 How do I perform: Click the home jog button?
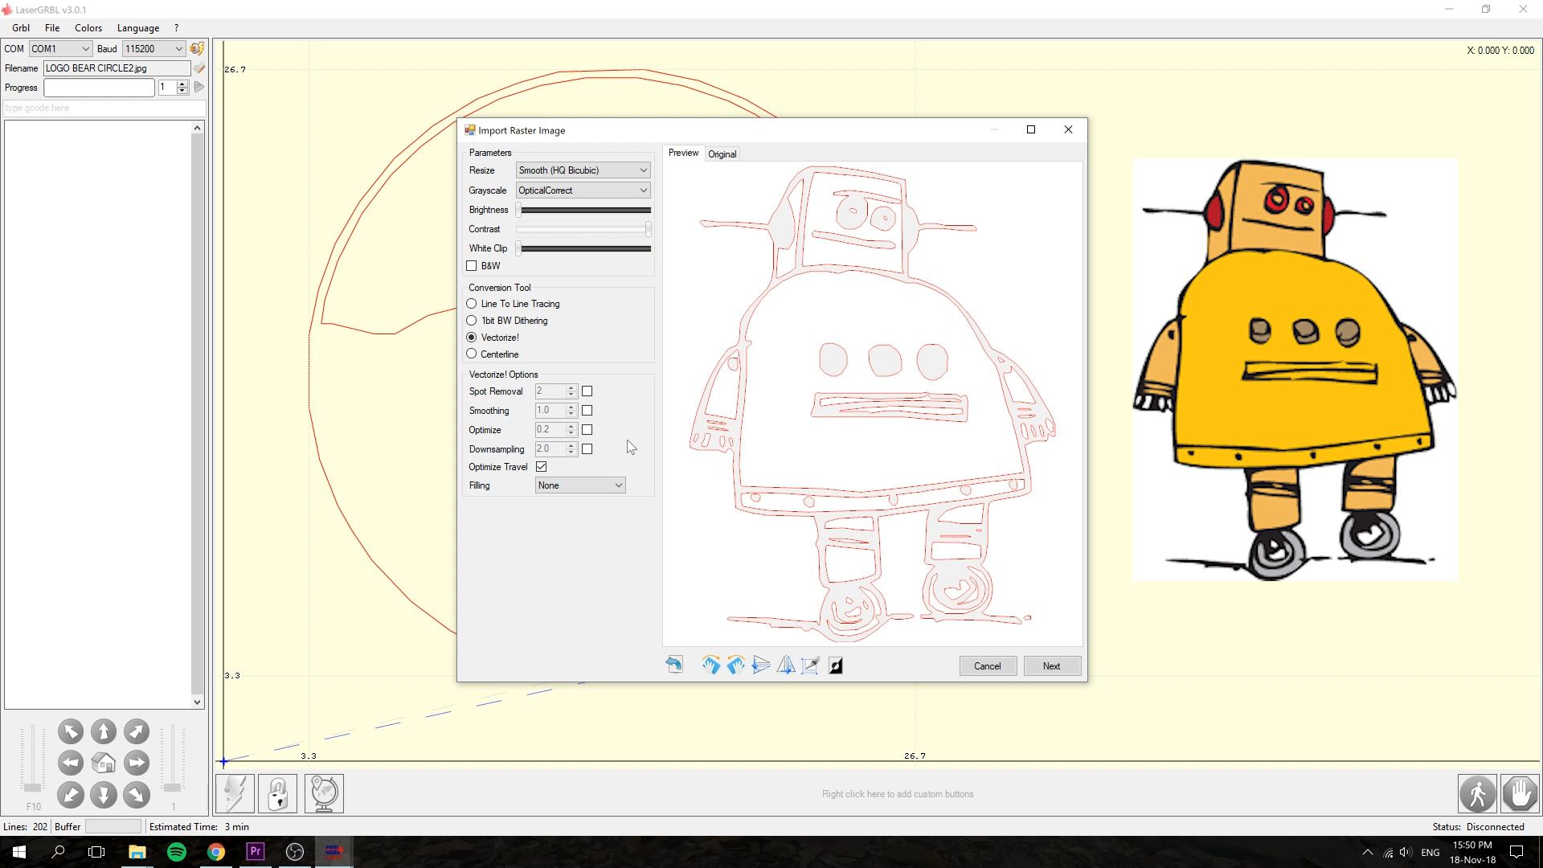click(104, 764)
